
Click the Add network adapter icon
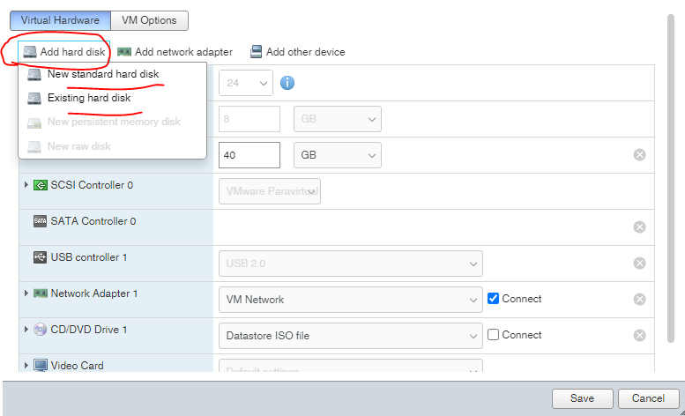point(124,52)
